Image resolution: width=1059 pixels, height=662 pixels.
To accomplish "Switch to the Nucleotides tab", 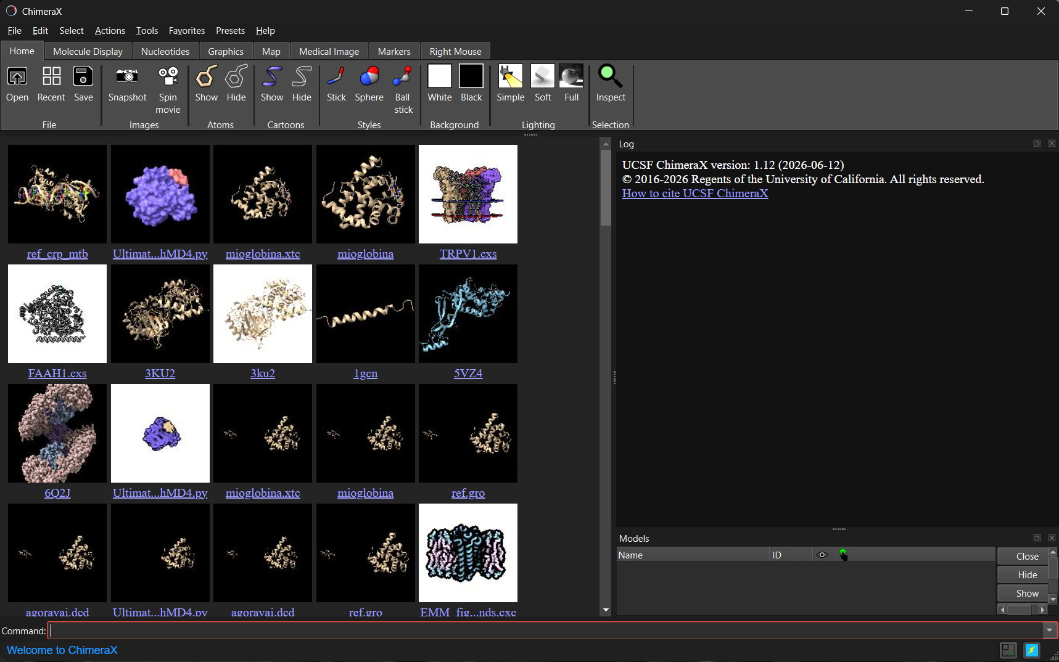I will click(165, 52).
